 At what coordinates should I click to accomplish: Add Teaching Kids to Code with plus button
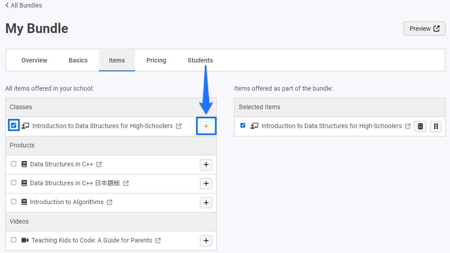206,241
